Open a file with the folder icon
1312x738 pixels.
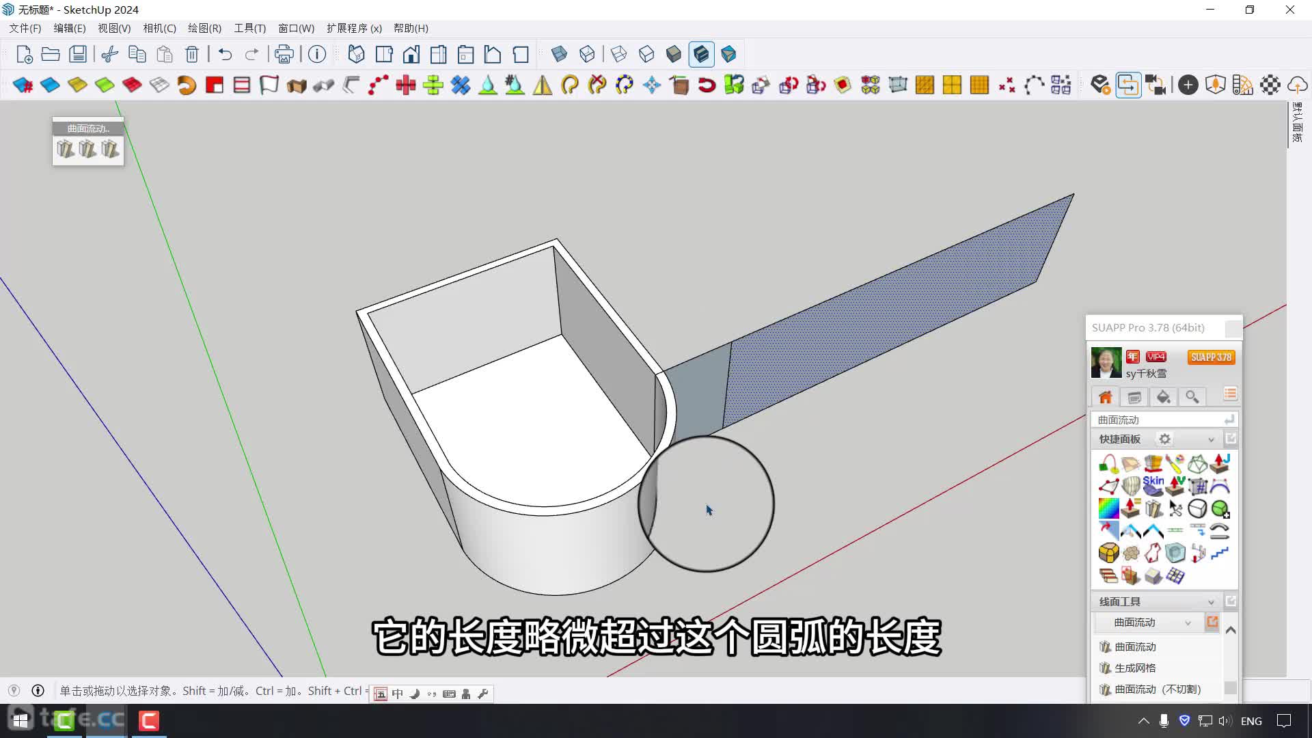(x=51, y=54)
